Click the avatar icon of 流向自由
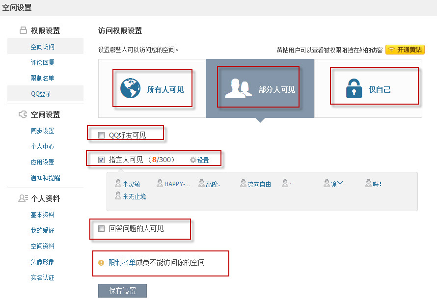 pyautogui.click(x=244, y=183)
